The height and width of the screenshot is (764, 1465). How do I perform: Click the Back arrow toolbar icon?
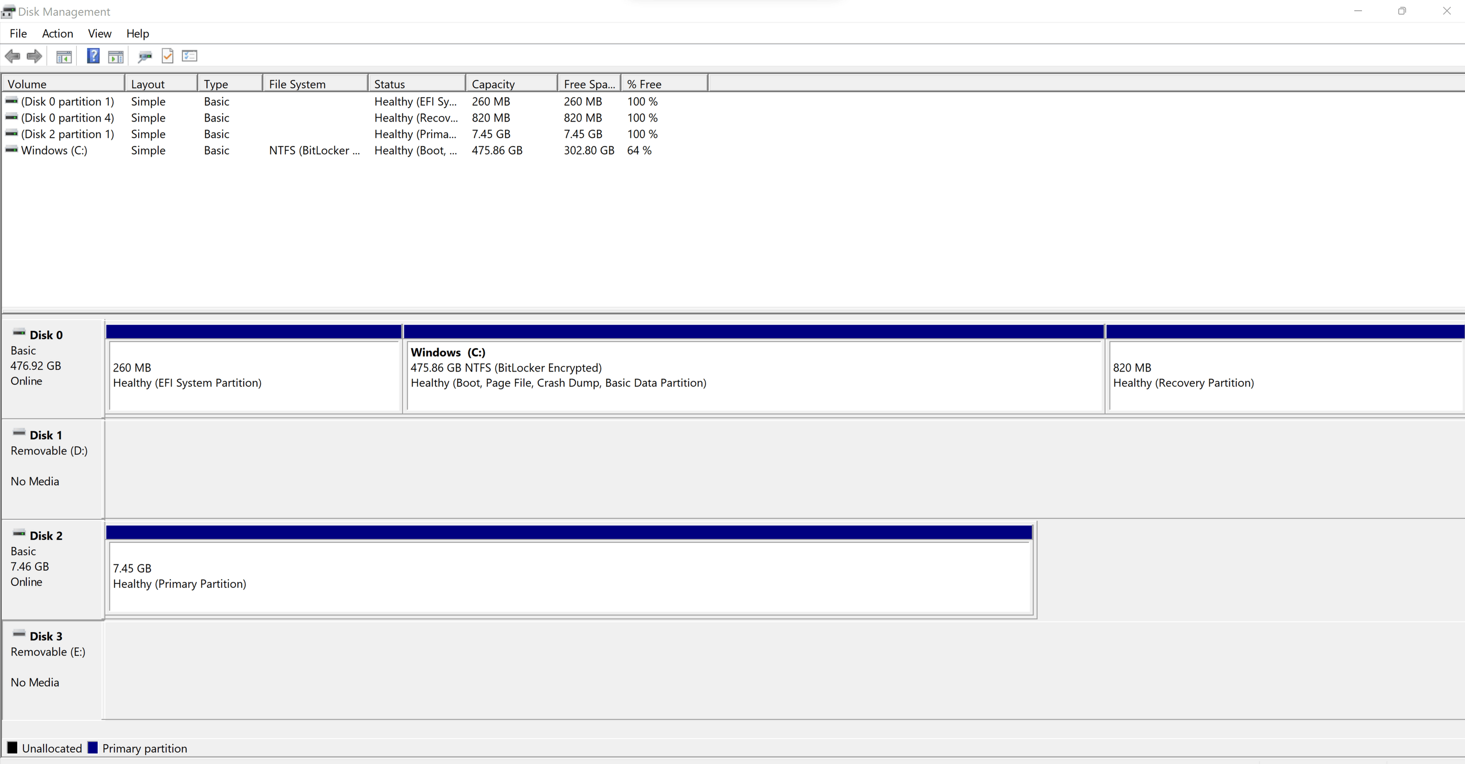[x=13, y=56]
